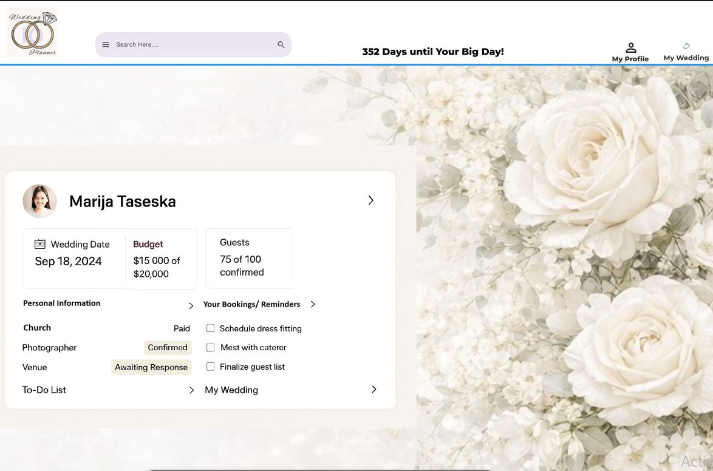This screenshot has width=713, height=471.
Task: Click inside the Search Here field
Action: point(188,45)
